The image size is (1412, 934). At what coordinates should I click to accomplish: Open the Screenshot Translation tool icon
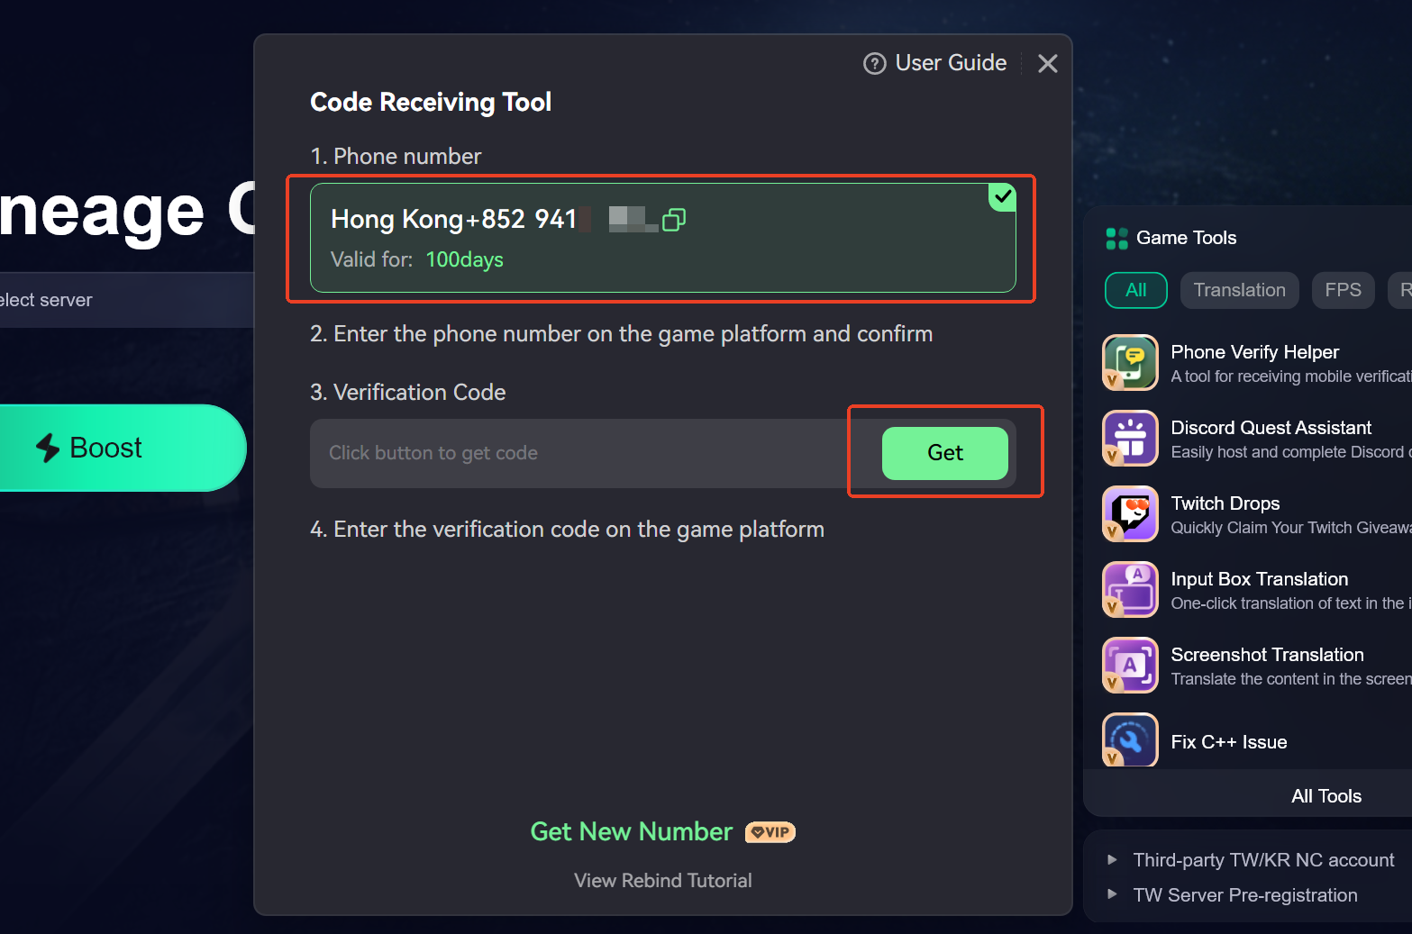tap(1130, 665)
